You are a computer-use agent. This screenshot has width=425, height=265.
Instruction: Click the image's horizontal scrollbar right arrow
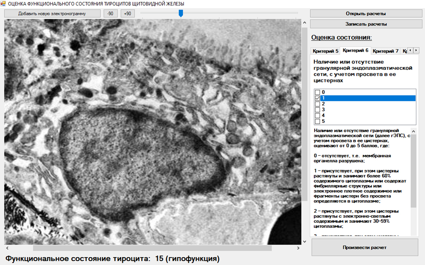pos(298,248)
